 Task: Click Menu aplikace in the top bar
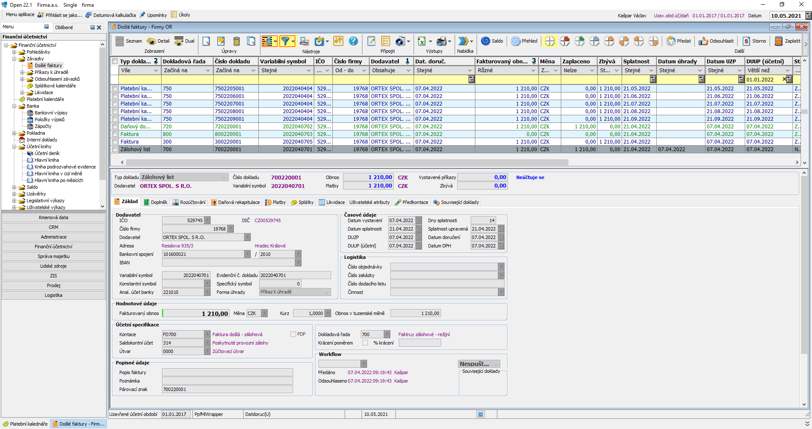(20, 14)
